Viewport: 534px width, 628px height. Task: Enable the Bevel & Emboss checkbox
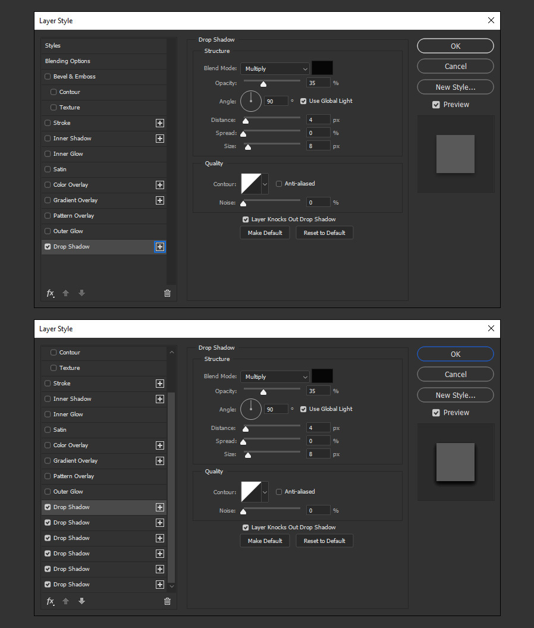(x=48, y=77)
